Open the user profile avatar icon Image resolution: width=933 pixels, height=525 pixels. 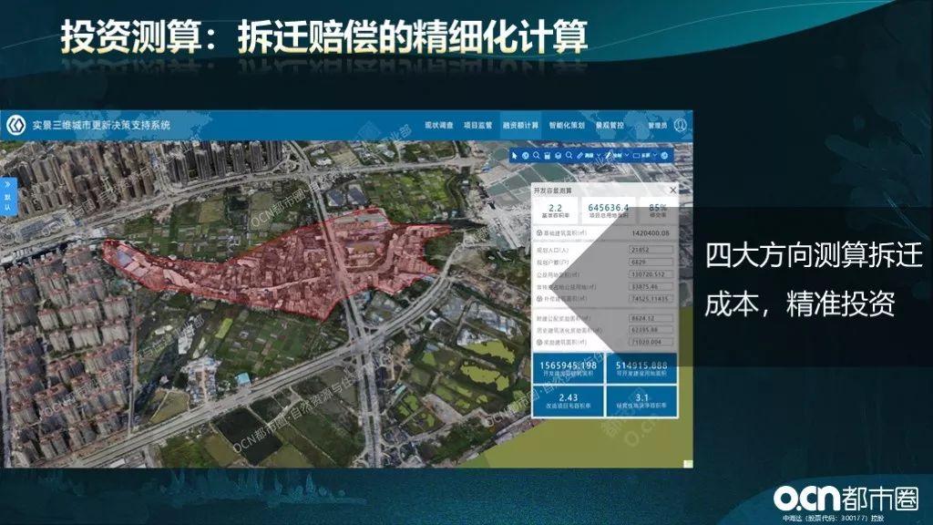(680, 125)
